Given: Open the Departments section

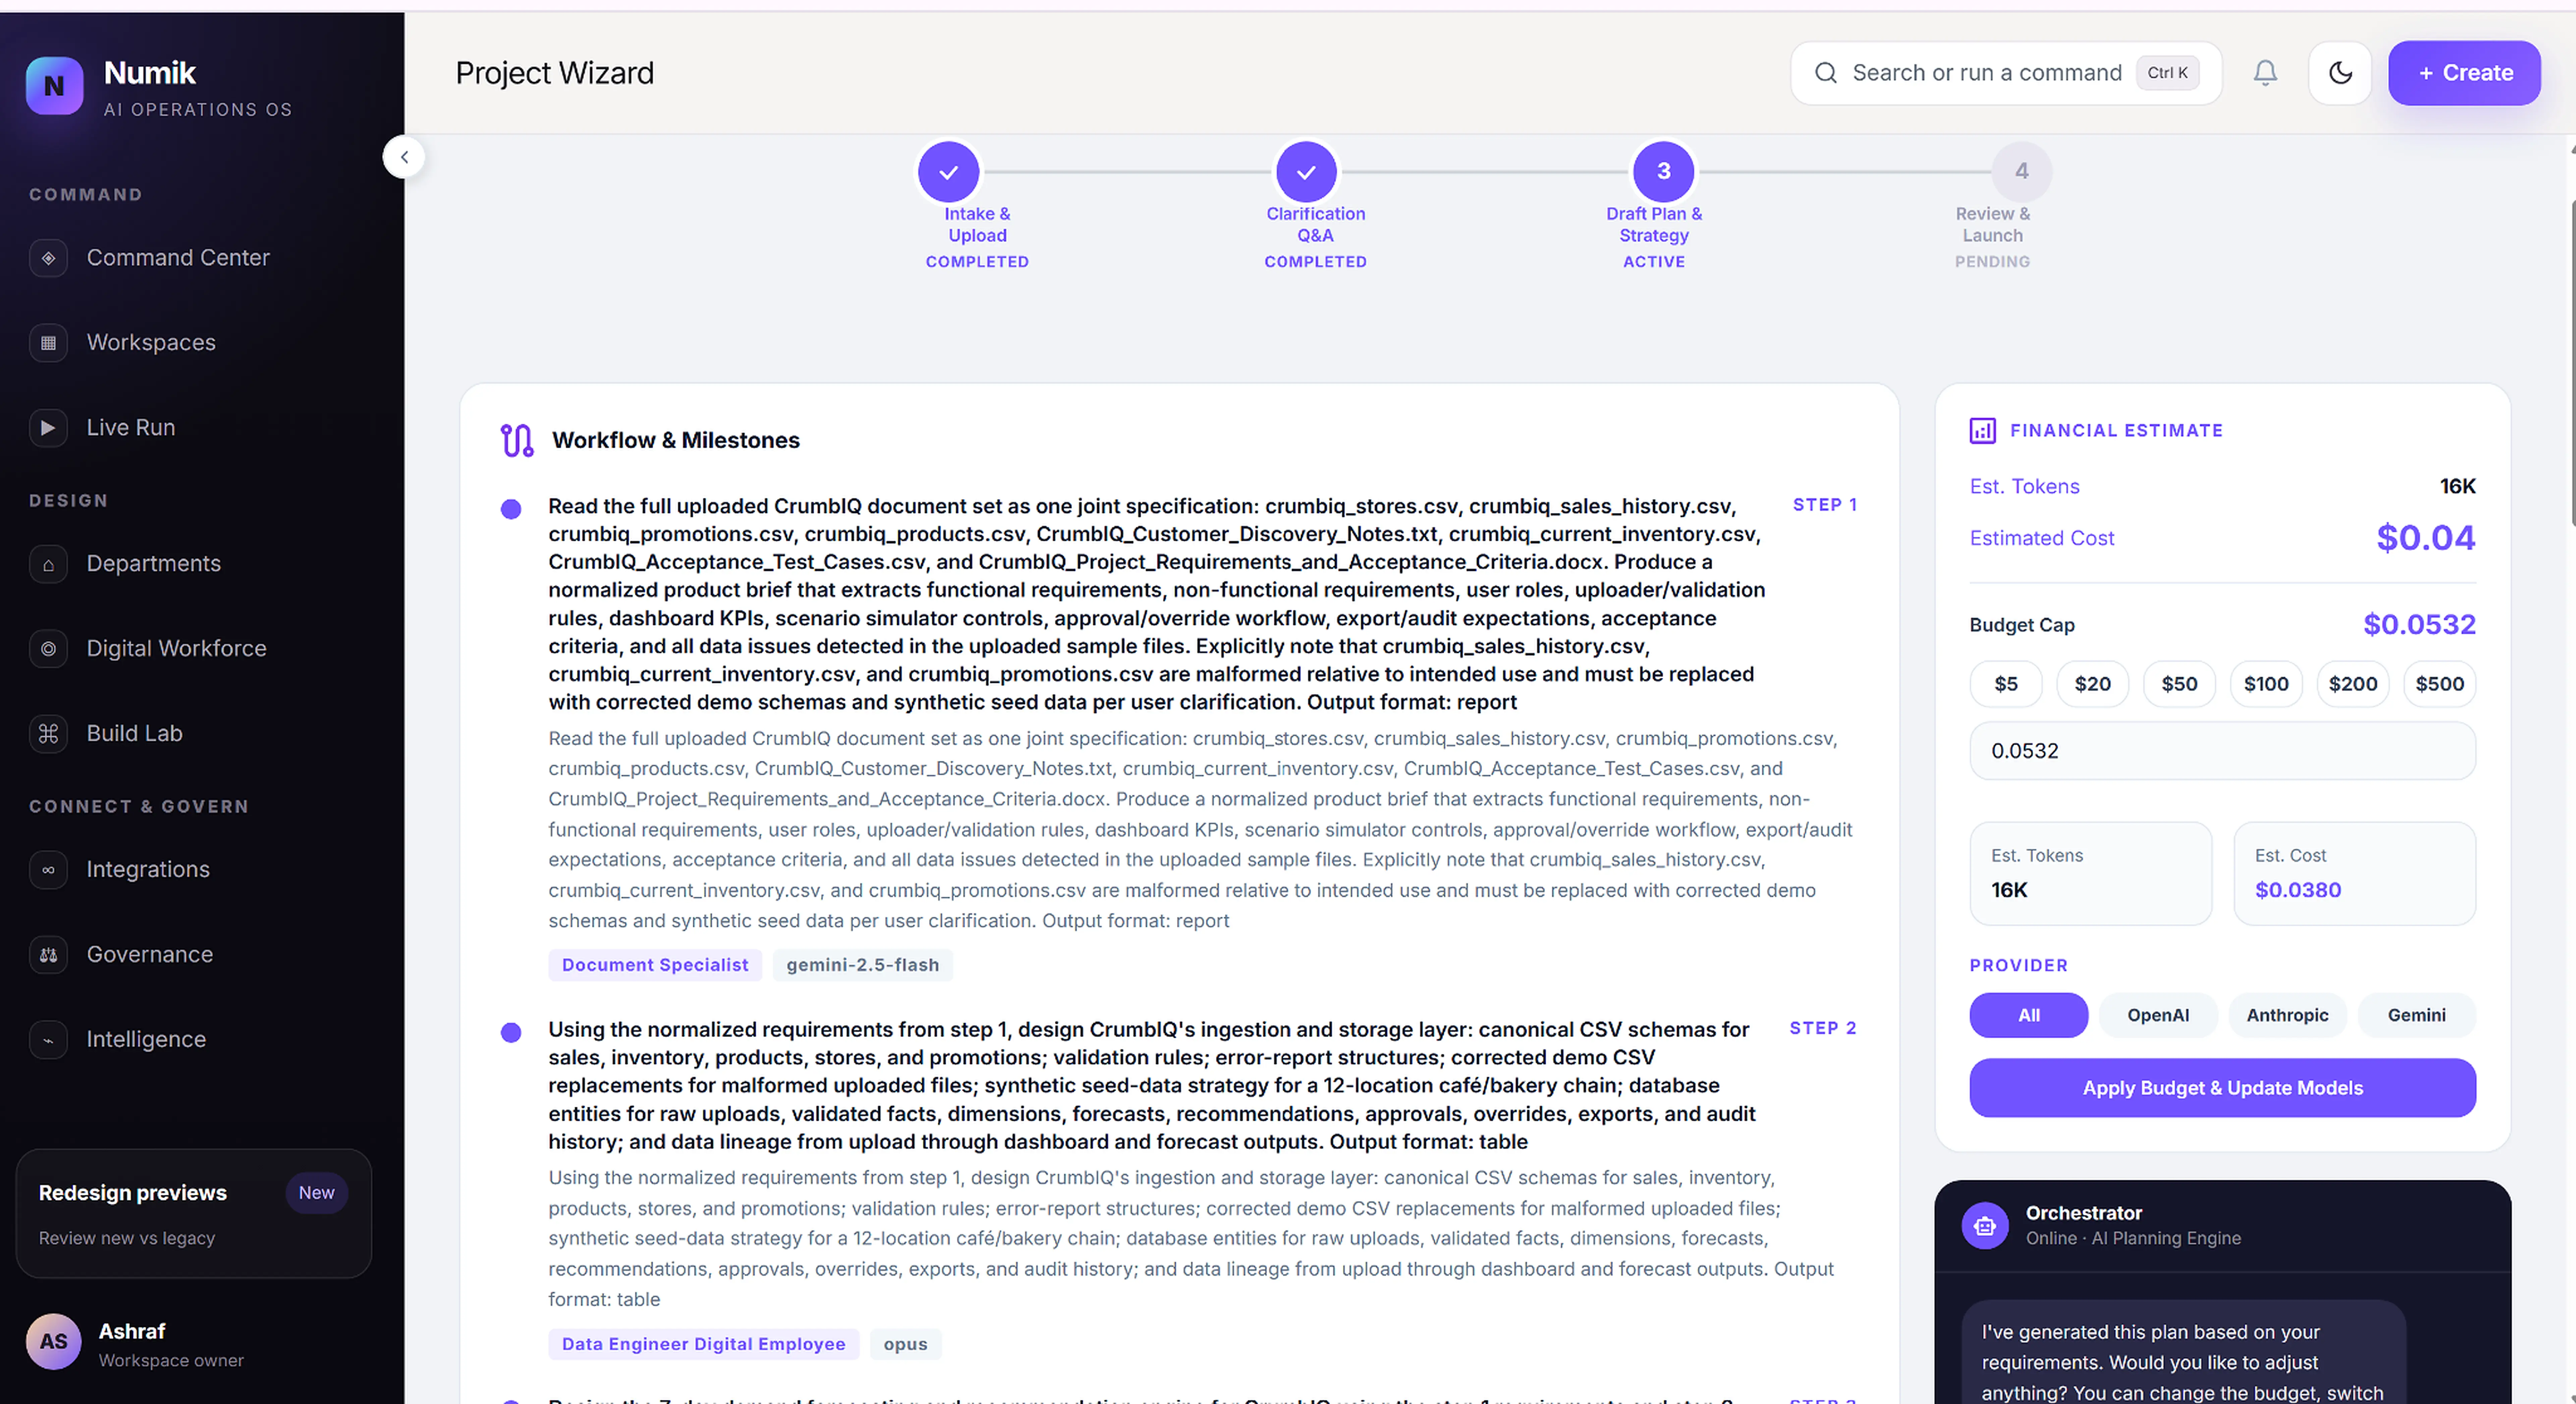Looking at the screenshot, I should pos(154,564).
